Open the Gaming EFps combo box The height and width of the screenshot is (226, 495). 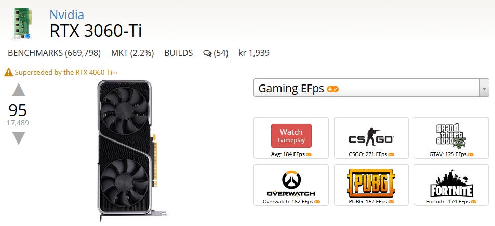[x=371, y=88]
